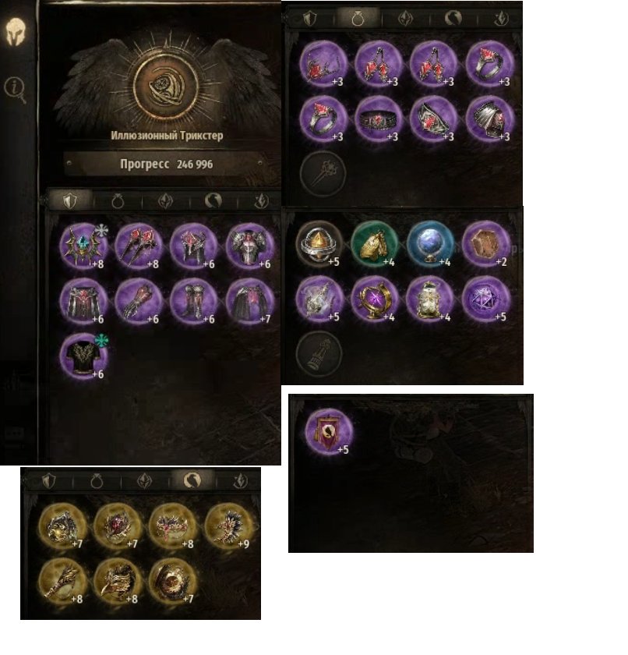
Task: Open the raven emblem tab in main panel
Action: (213, 201)
